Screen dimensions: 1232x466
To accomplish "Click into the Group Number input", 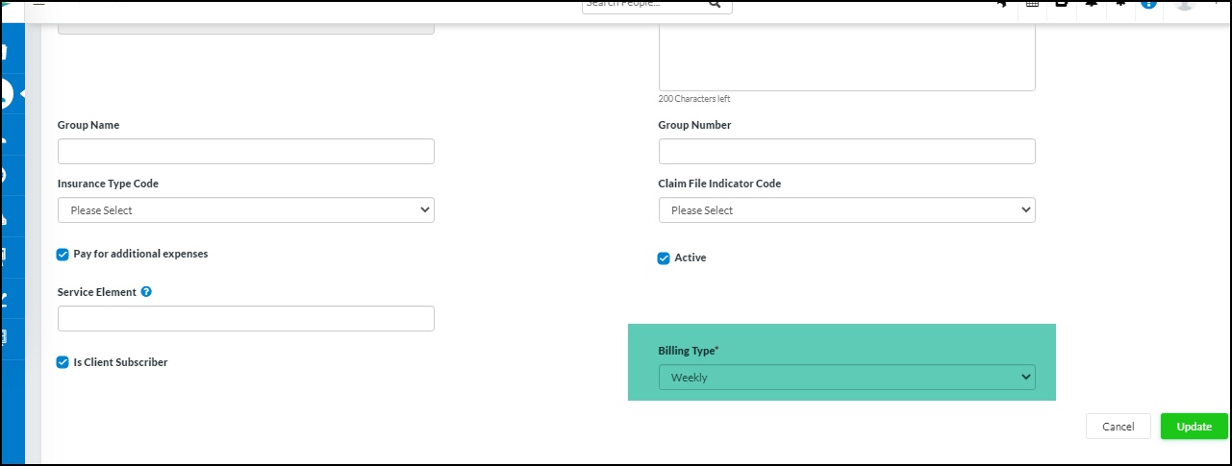I will (x=846, y=152).
